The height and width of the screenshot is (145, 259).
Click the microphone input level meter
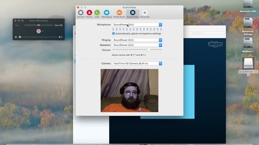tap(137, 29)
